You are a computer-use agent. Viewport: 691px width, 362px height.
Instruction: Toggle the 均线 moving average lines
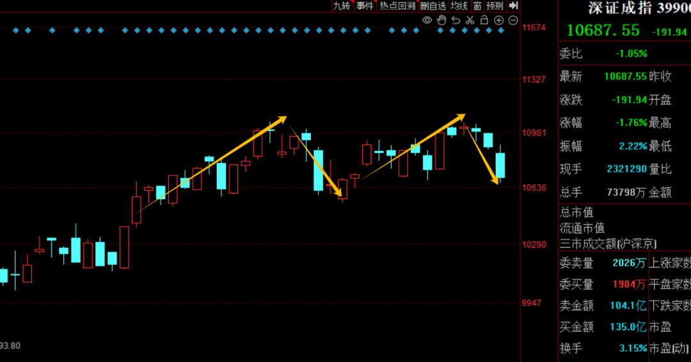[459, 6]
